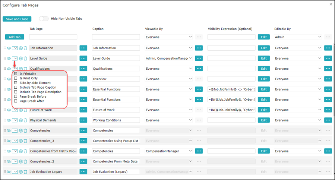Open Editable By dropdown in Add Tab row
The image size is (335, 180).
[x=297, y=37]
